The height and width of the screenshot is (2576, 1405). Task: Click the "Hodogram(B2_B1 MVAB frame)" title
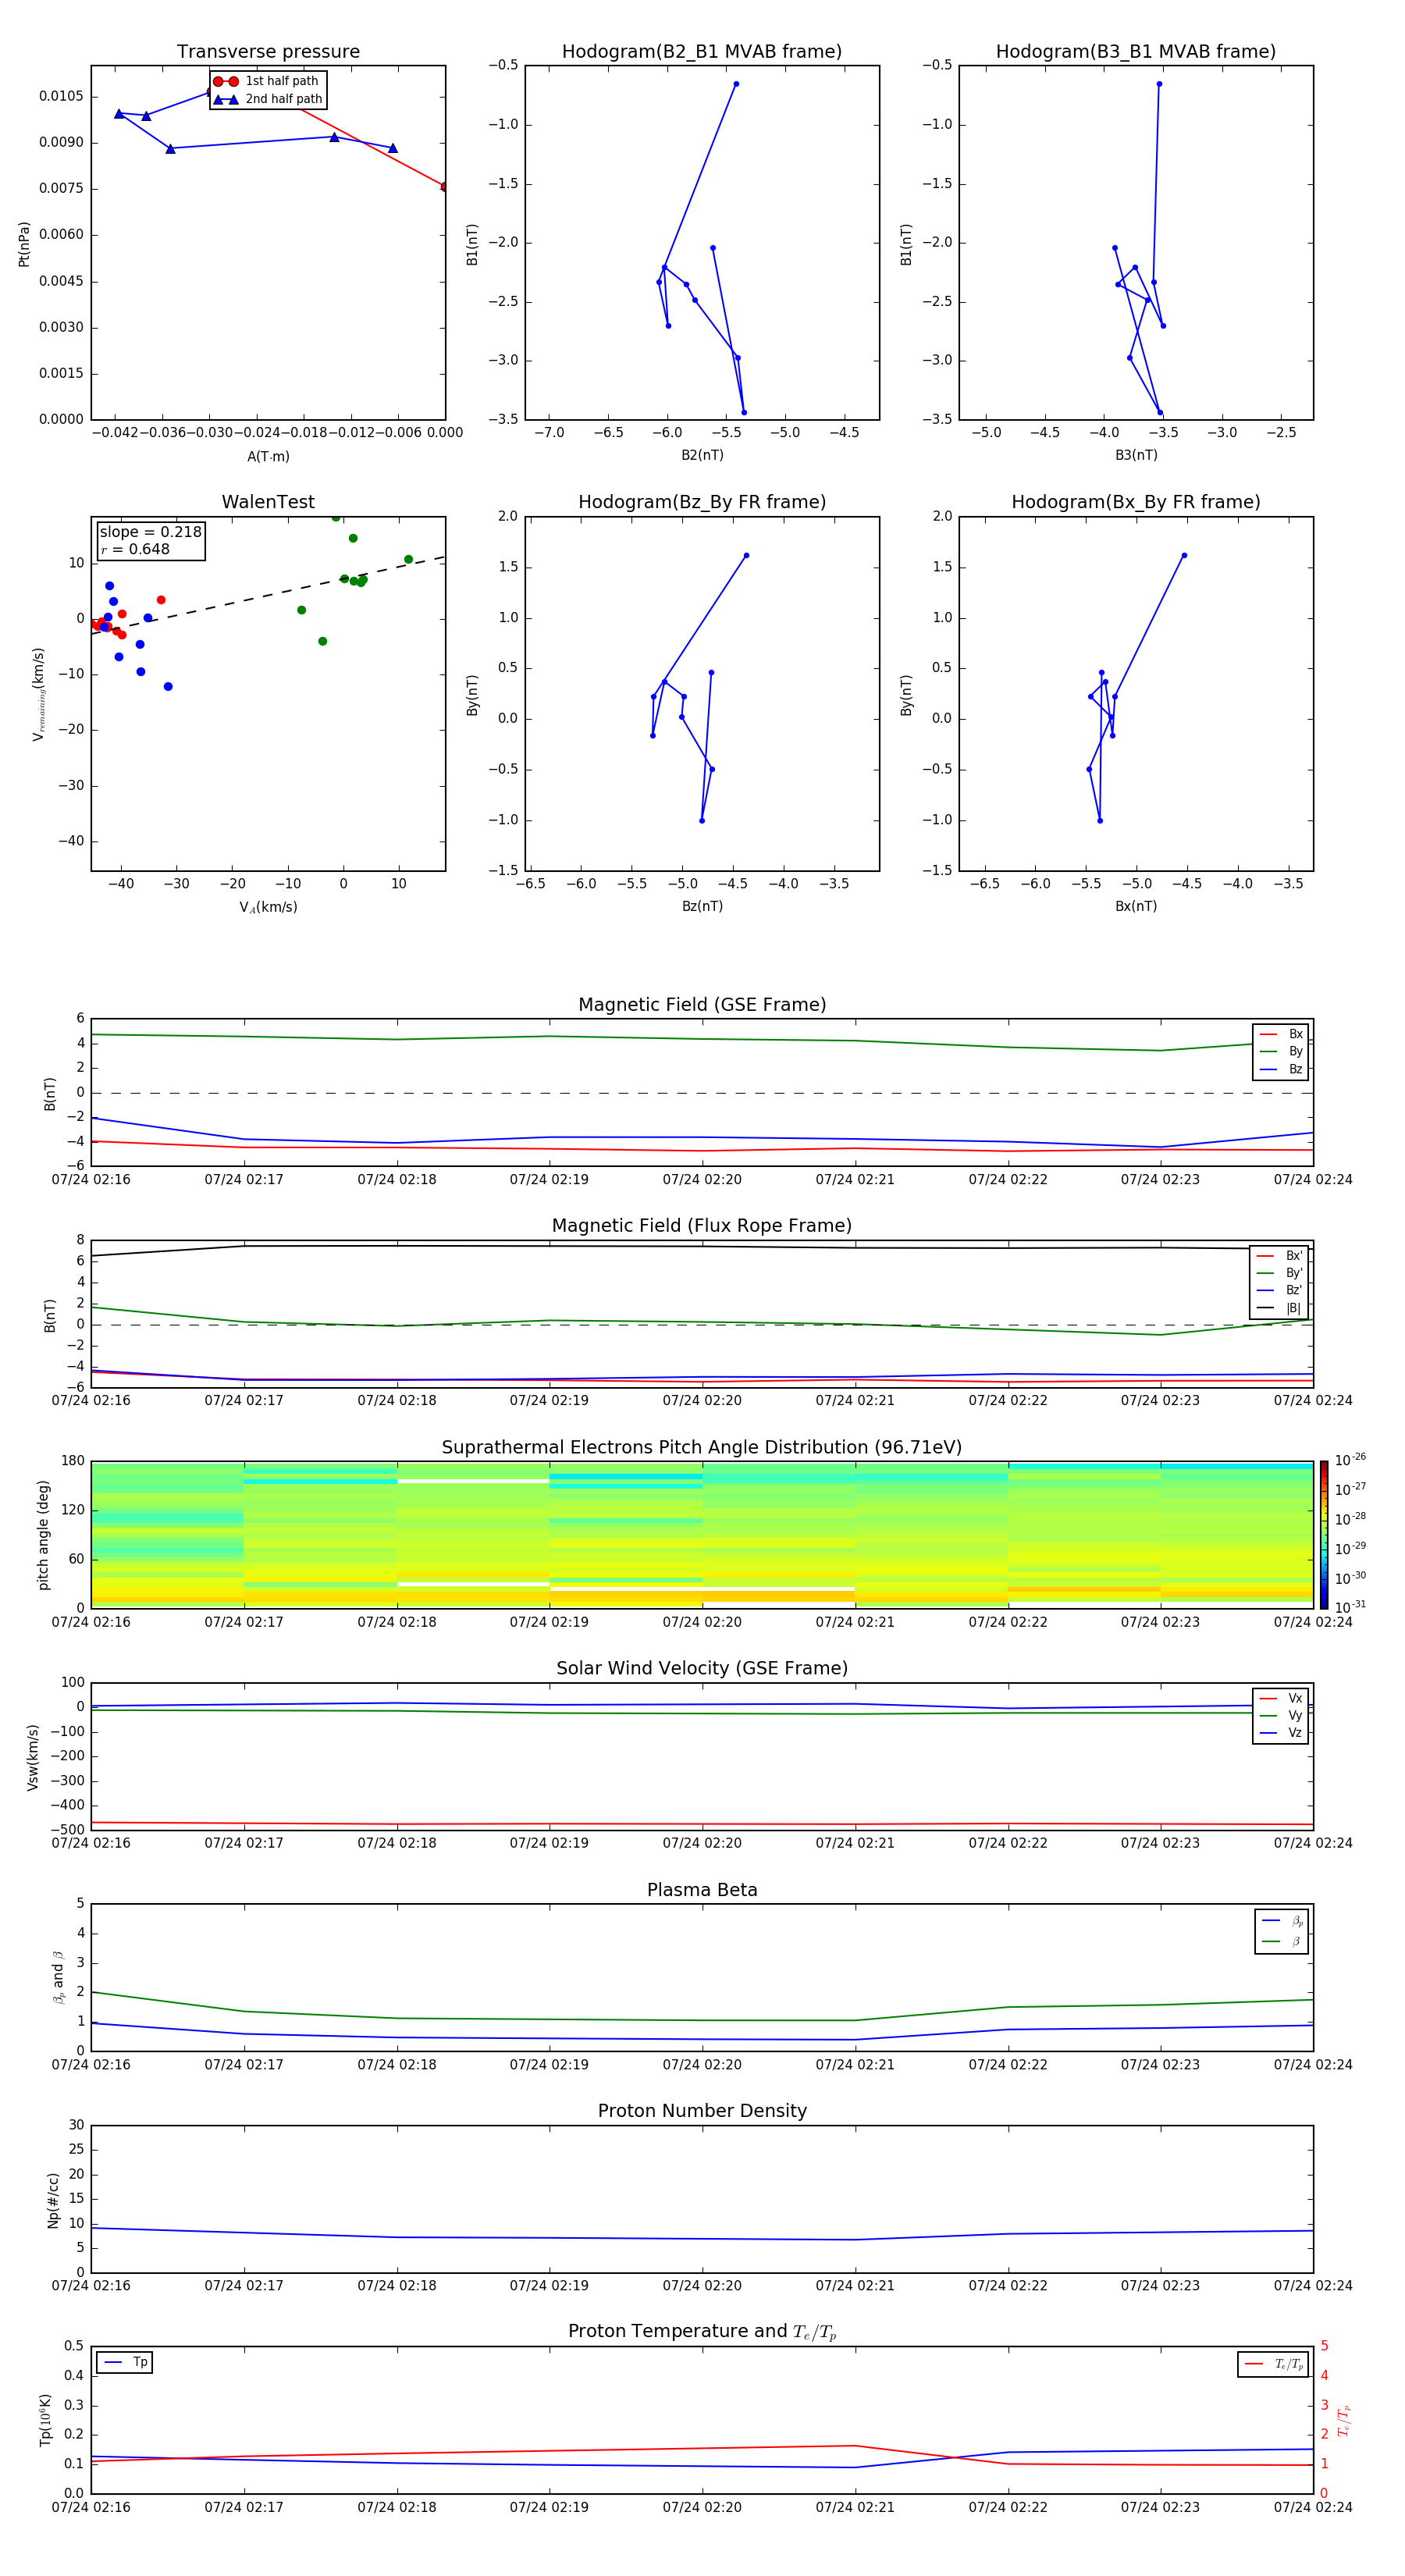tap(702, 51)
